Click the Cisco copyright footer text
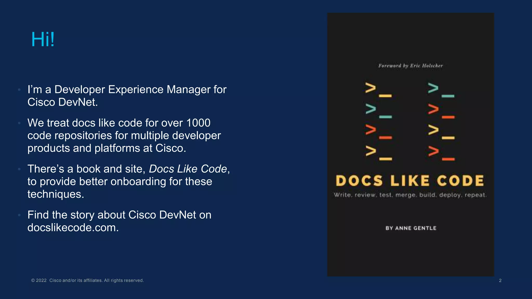Image resolution: width=532 pixels, height=299 pixels. (x=87, y=280)
